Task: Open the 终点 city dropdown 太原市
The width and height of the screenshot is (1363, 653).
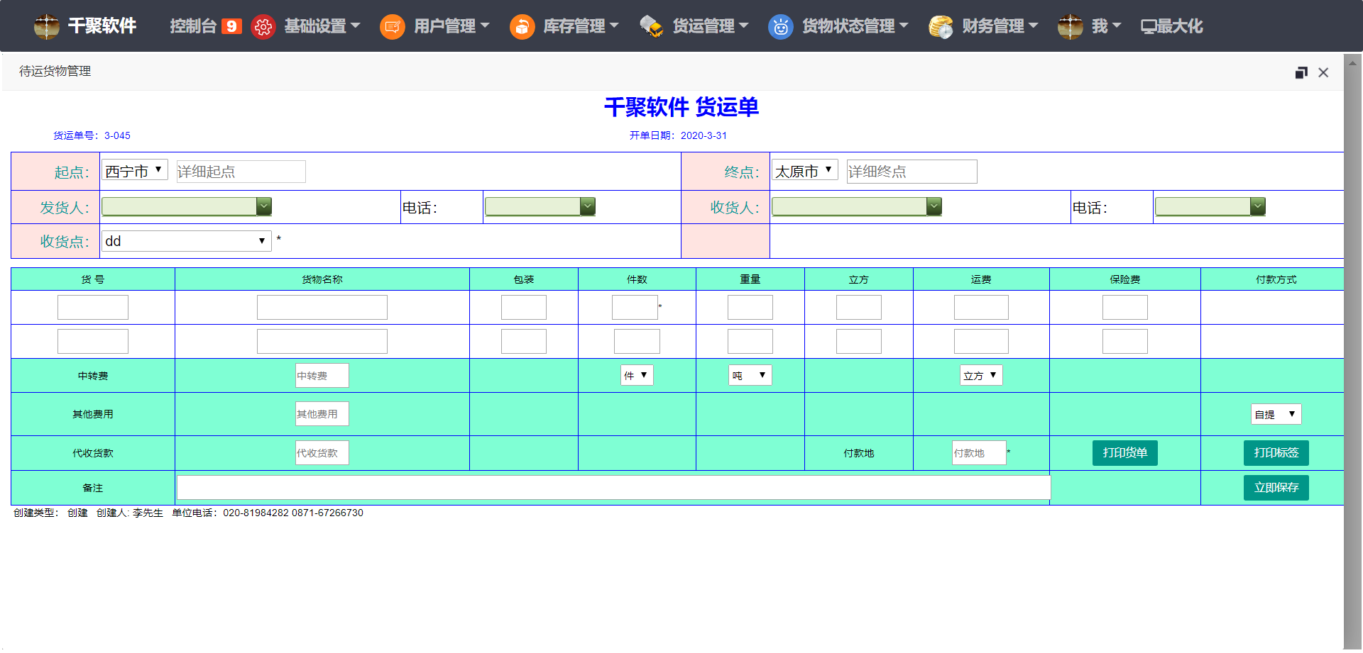Action: pyautogui.click(x=804, y=170)
